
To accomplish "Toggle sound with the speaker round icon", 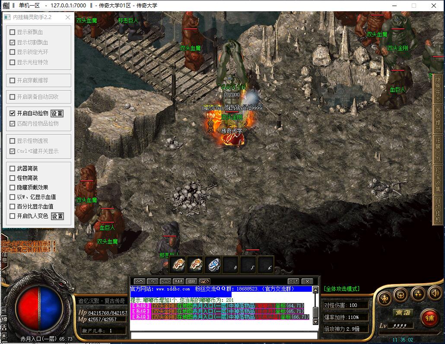I will pos(435,293).
